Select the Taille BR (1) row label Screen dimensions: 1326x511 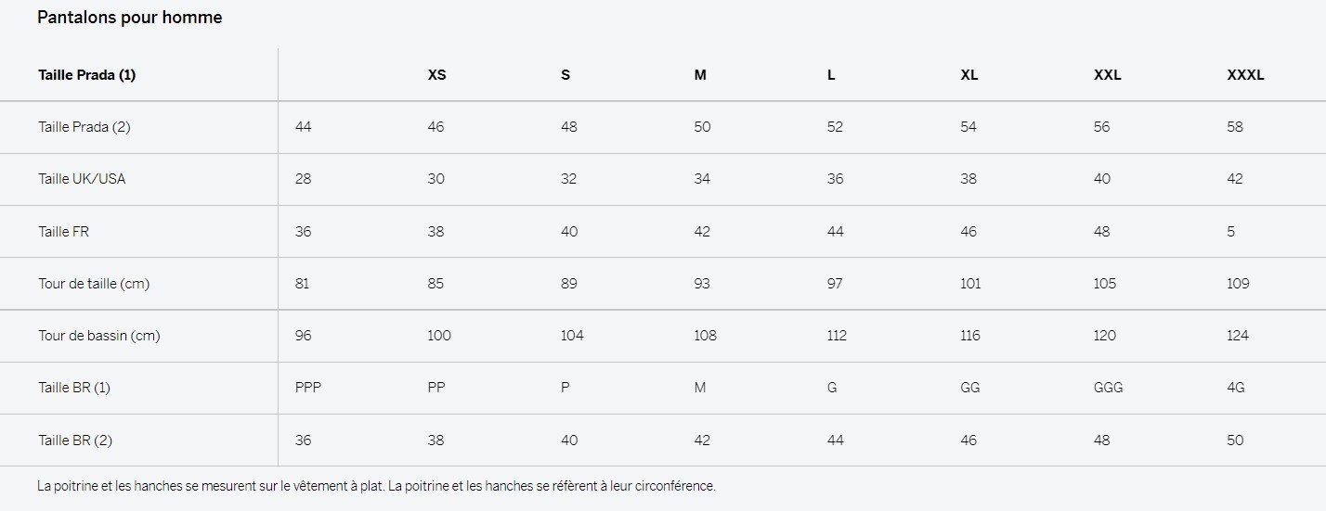pyautogui.click(x=74, y=388)
